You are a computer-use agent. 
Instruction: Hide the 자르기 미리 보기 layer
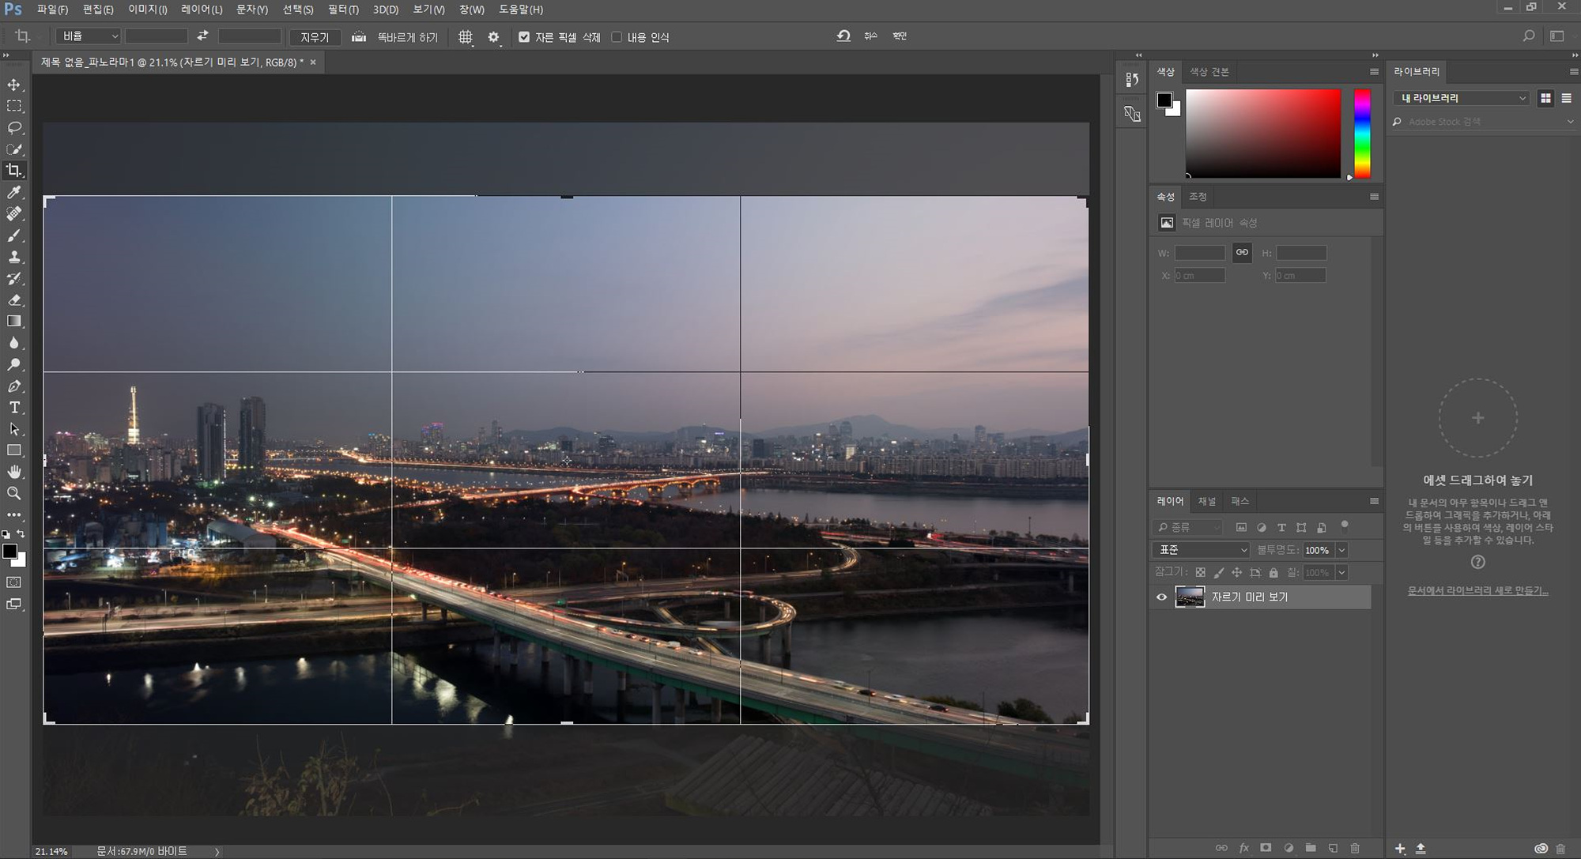(x=1161, y=597)
